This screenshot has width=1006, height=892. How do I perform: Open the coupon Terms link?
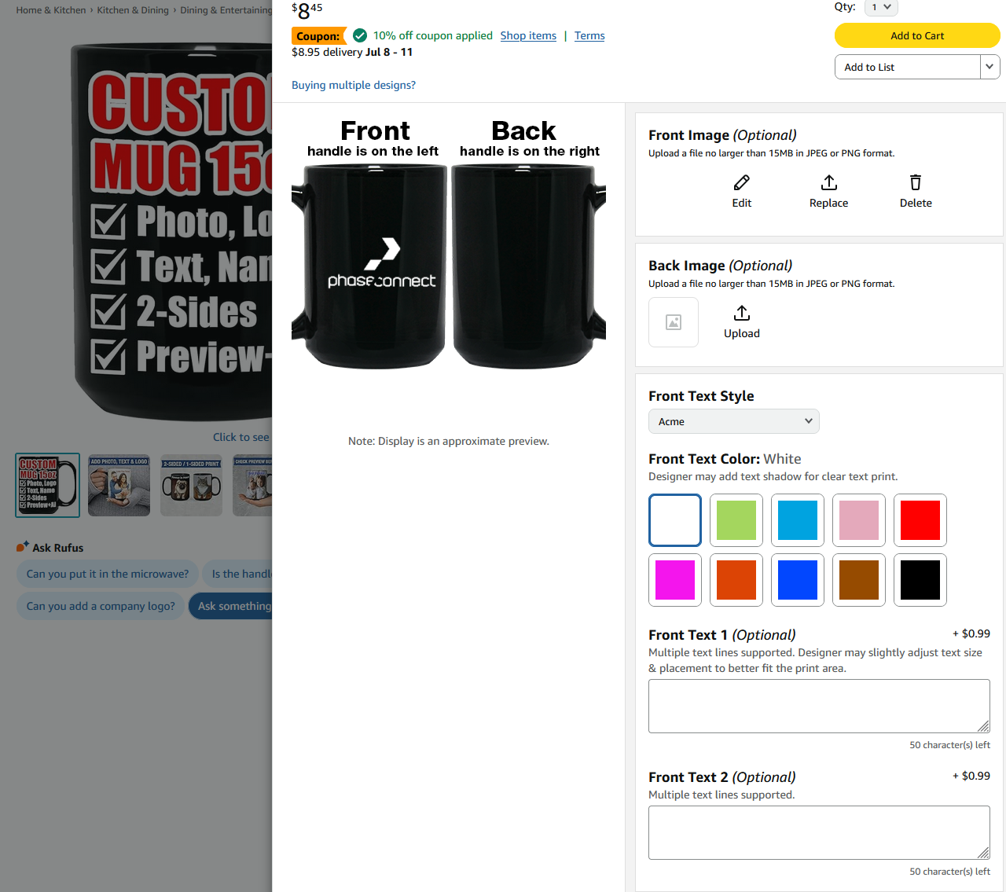(589, 35)
